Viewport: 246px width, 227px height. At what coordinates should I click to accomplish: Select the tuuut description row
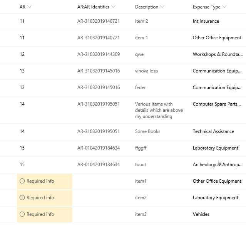click(141, 165)
